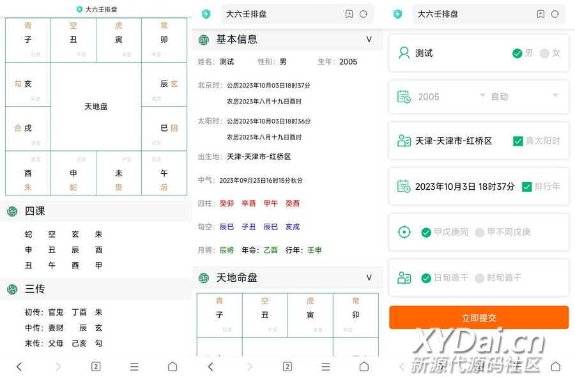Tap the bookmark icon in the rightmost address bar

[x=540, y=14]
